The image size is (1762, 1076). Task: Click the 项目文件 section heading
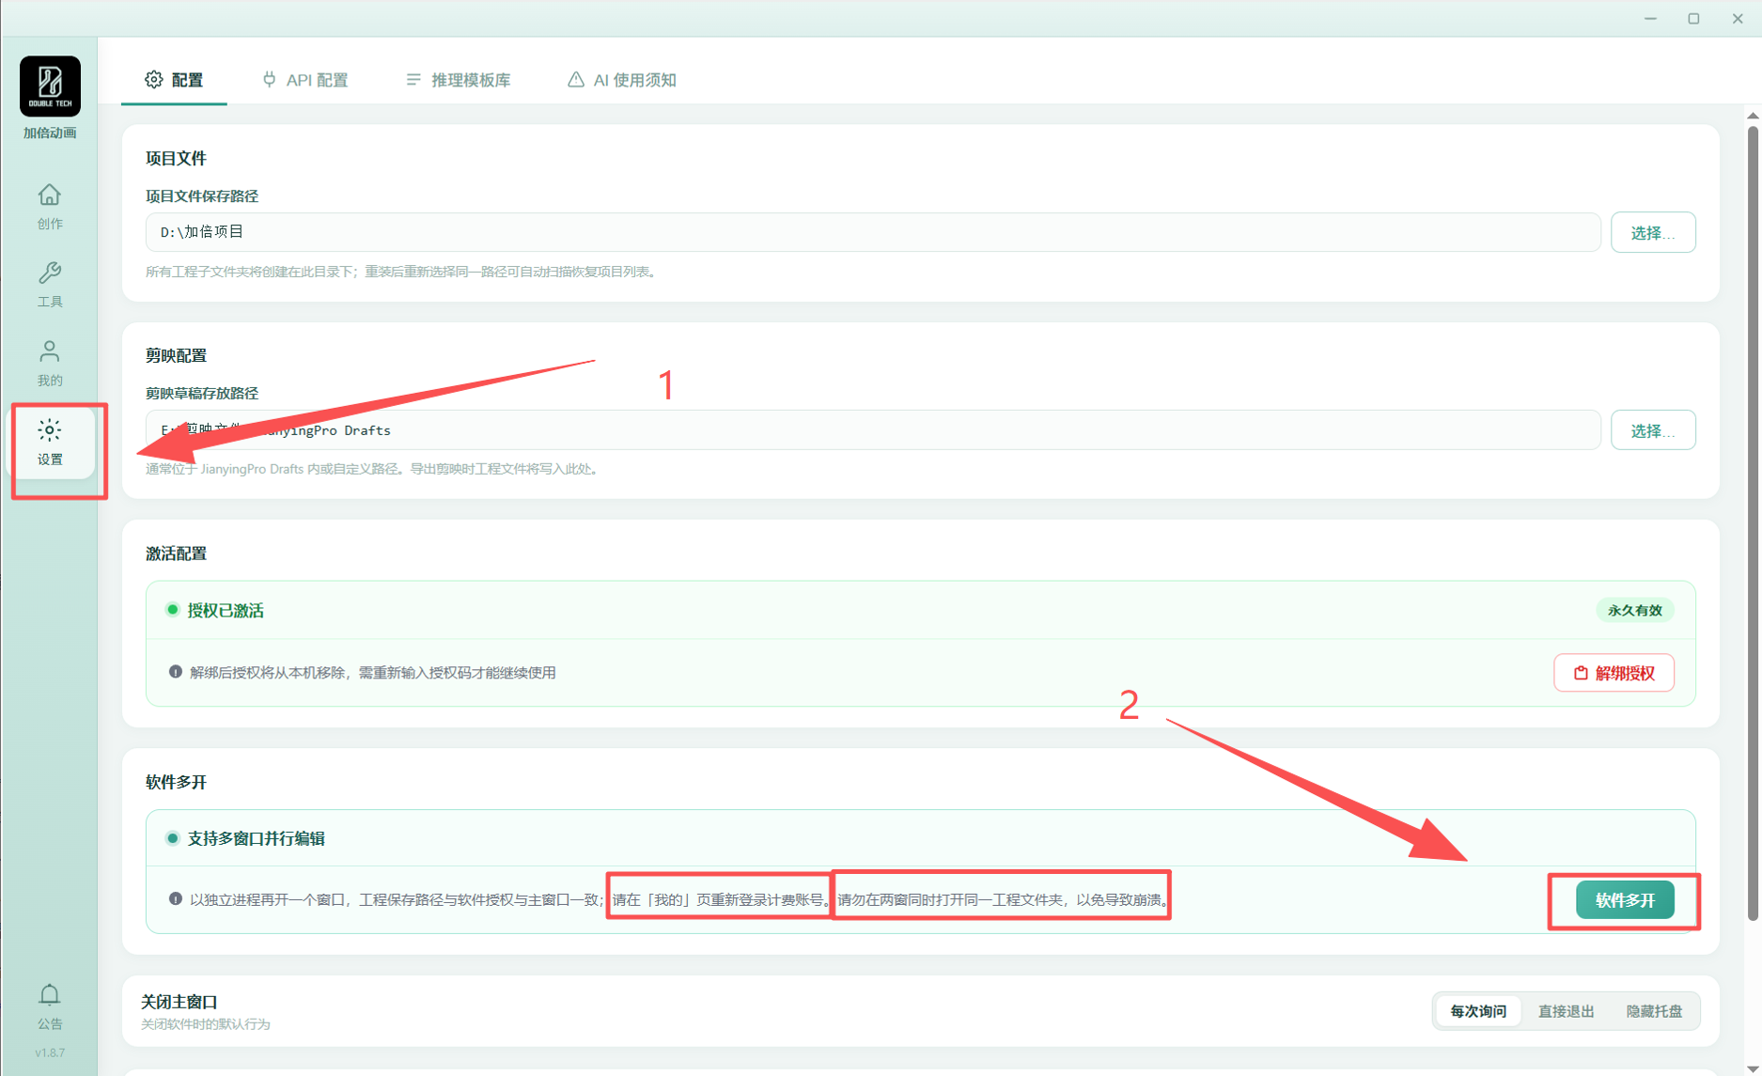(176, 158)
